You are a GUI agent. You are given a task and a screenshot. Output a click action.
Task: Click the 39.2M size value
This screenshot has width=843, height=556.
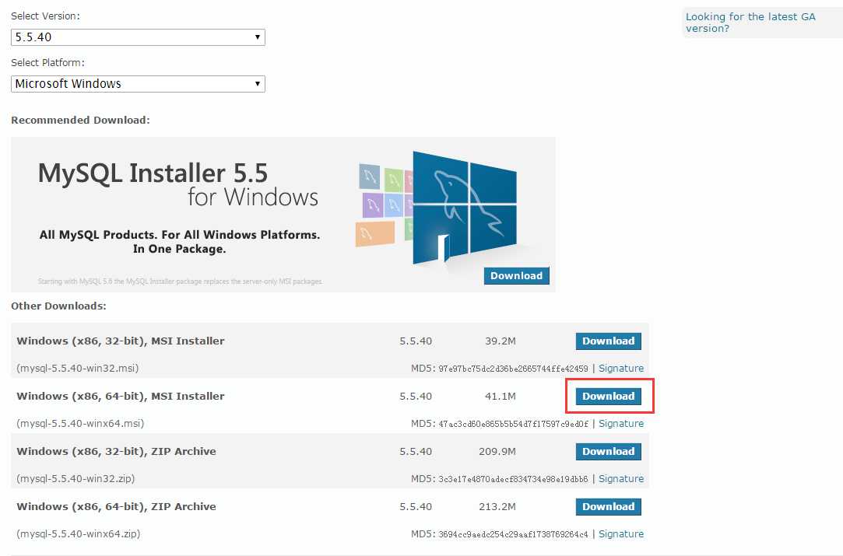pyautogui.click(x=500, y=341)
